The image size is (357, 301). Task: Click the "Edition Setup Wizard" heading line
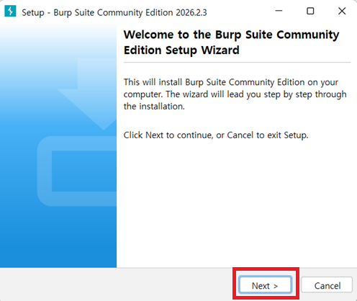(181, 50)
